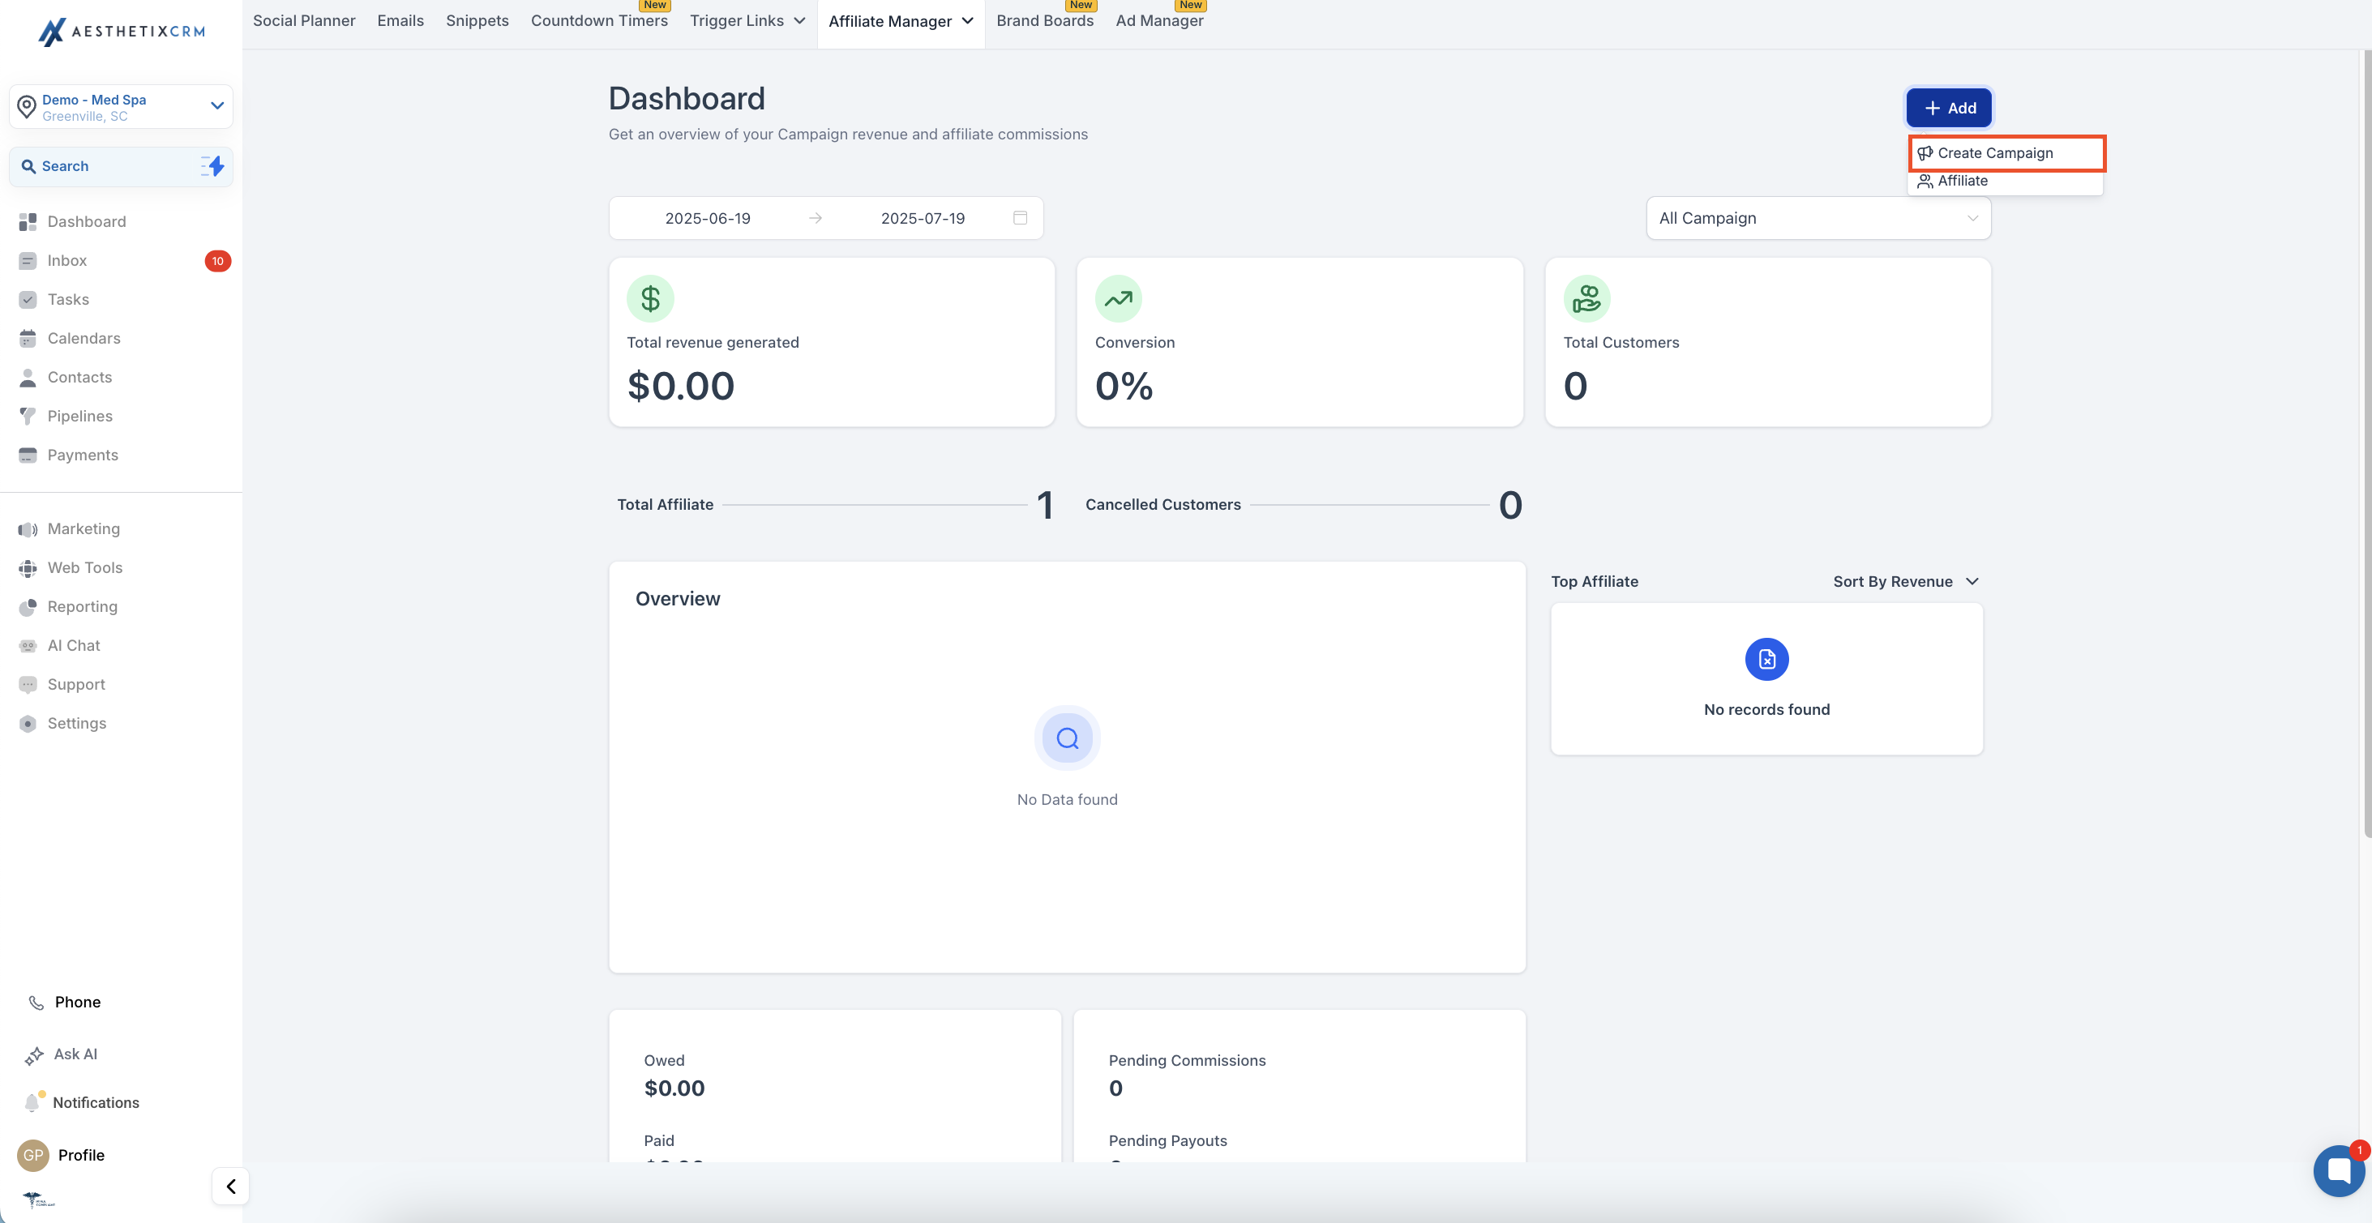Click the No Data found search icon
The height and width of the screenshot is (1223, 2372).
1067,738
